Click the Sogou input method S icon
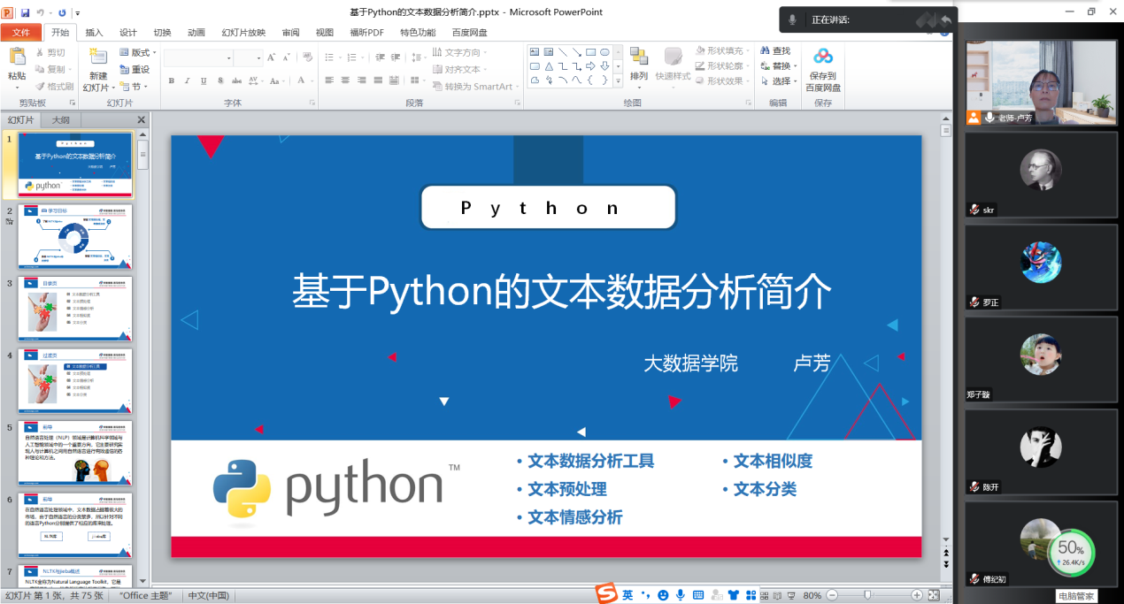 (x=605, y=594)
